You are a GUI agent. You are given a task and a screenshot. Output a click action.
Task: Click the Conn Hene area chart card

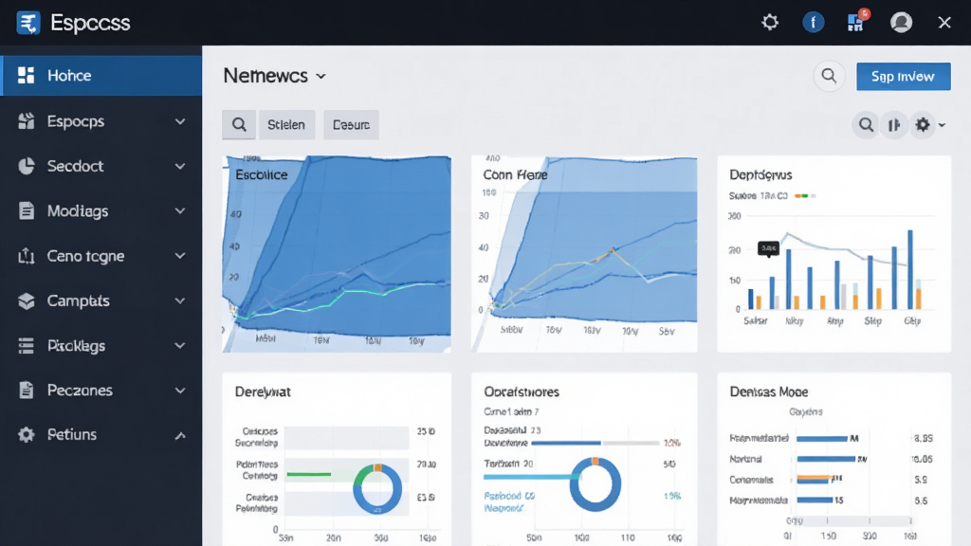coord(584,254)
